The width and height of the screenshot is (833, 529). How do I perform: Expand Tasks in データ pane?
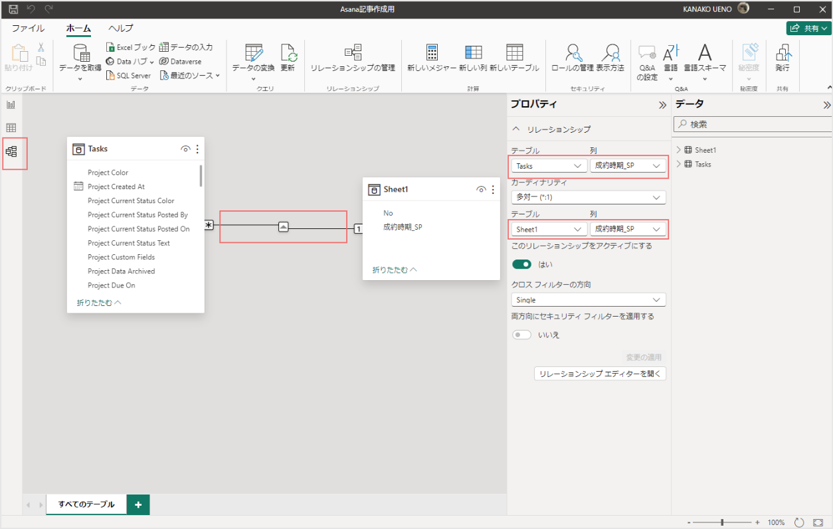[678, 164]
